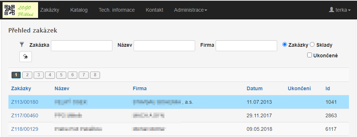
Task: Sort table by Datum column header
Action: (x=254, y=89)
